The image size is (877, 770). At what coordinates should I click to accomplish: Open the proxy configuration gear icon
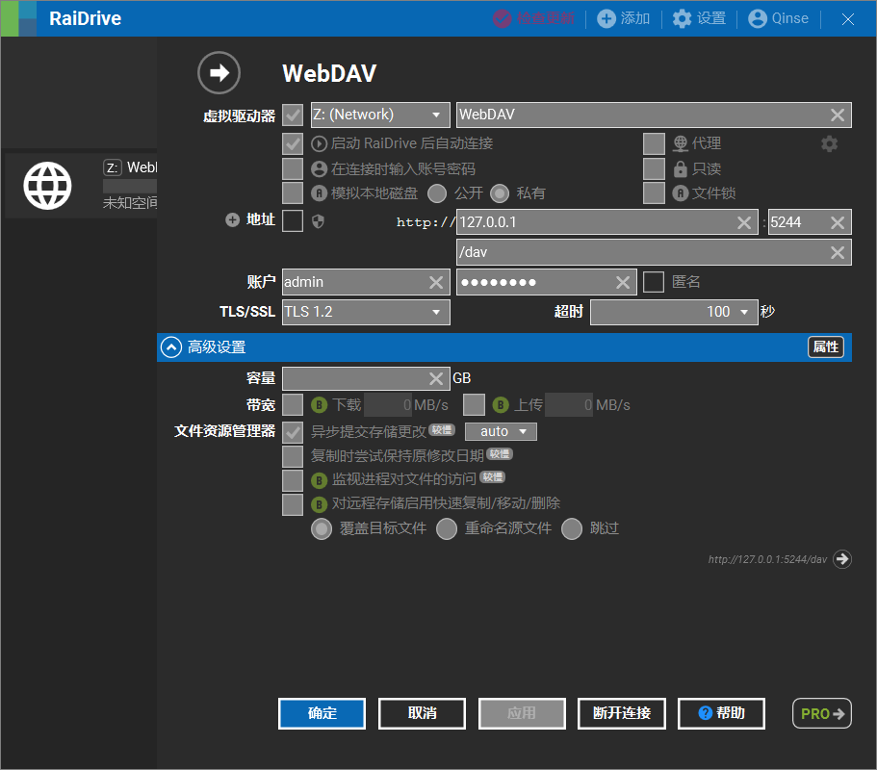pyautogui.click(x=829, y=142)
